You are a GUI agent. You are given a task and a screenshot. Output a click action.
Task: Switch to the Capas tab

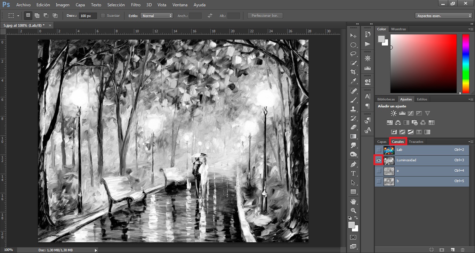point(382,142)
